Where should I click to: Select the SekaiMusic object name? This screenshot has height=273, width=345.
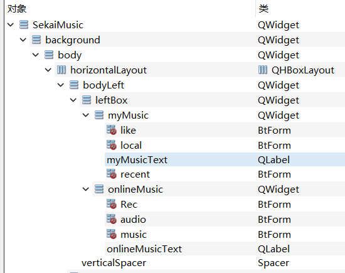58,25
